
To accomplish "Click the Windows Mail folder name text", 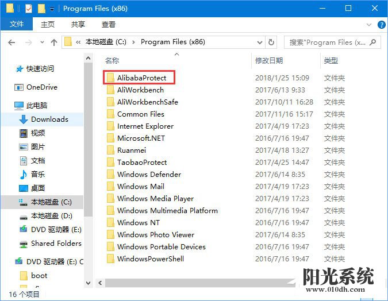I will [141, 187].
